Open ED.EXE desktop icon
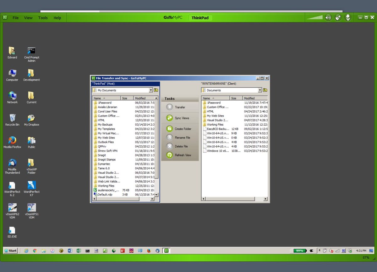 pos(12,232)
